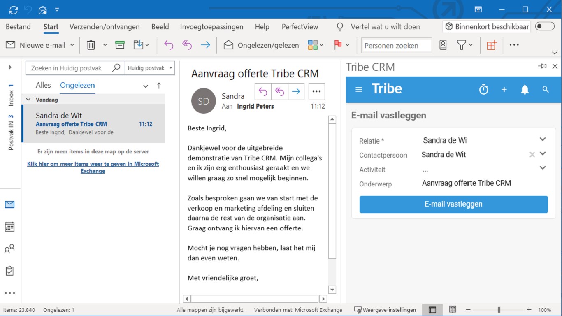Image resolution: width=562 pixels, height=316 pixels.
Task: Click the reading pane Forward button
Action: pyautogui.click(x=296, y=92)
